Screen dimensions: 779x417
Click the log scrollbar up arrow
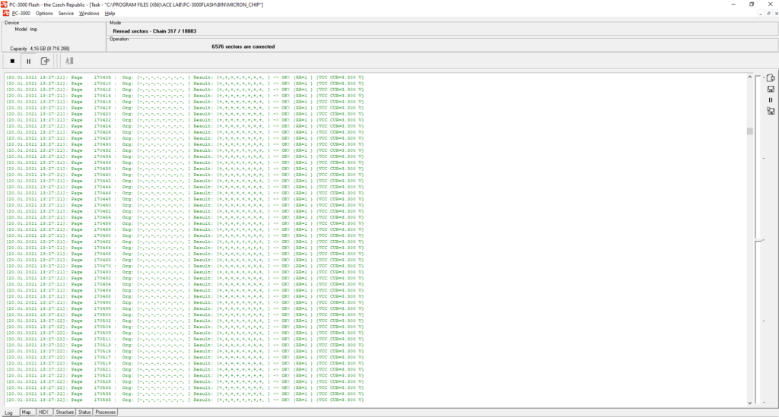coord(750,77)
